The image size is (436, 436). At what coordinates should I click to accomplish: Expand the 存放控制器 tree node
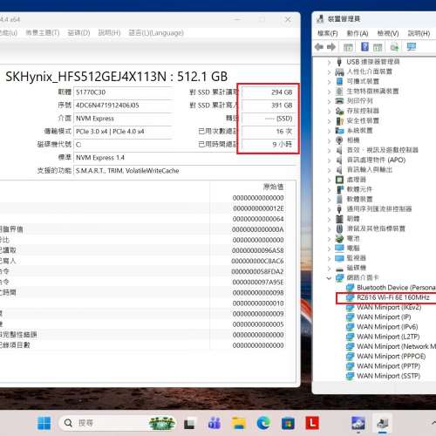tap(329, 111)
